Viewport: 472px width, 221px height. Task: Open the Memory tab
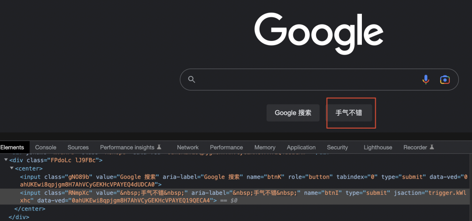pyautogui.click(x=265, y=147)
